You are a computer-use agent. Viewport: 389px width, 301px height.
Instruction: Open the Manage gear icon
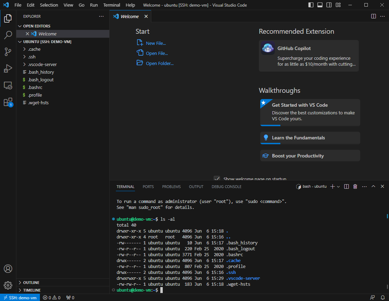pos(8,285)
